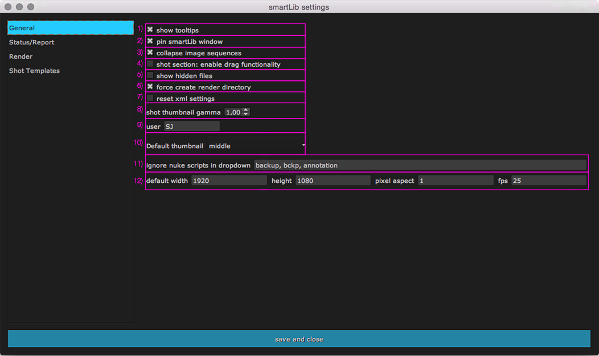Image resolution: width=599 pixels, height=356 pixels.
Task: Disable pin smartLib window option
Action: pyautogui.click(x=150, y=41)
